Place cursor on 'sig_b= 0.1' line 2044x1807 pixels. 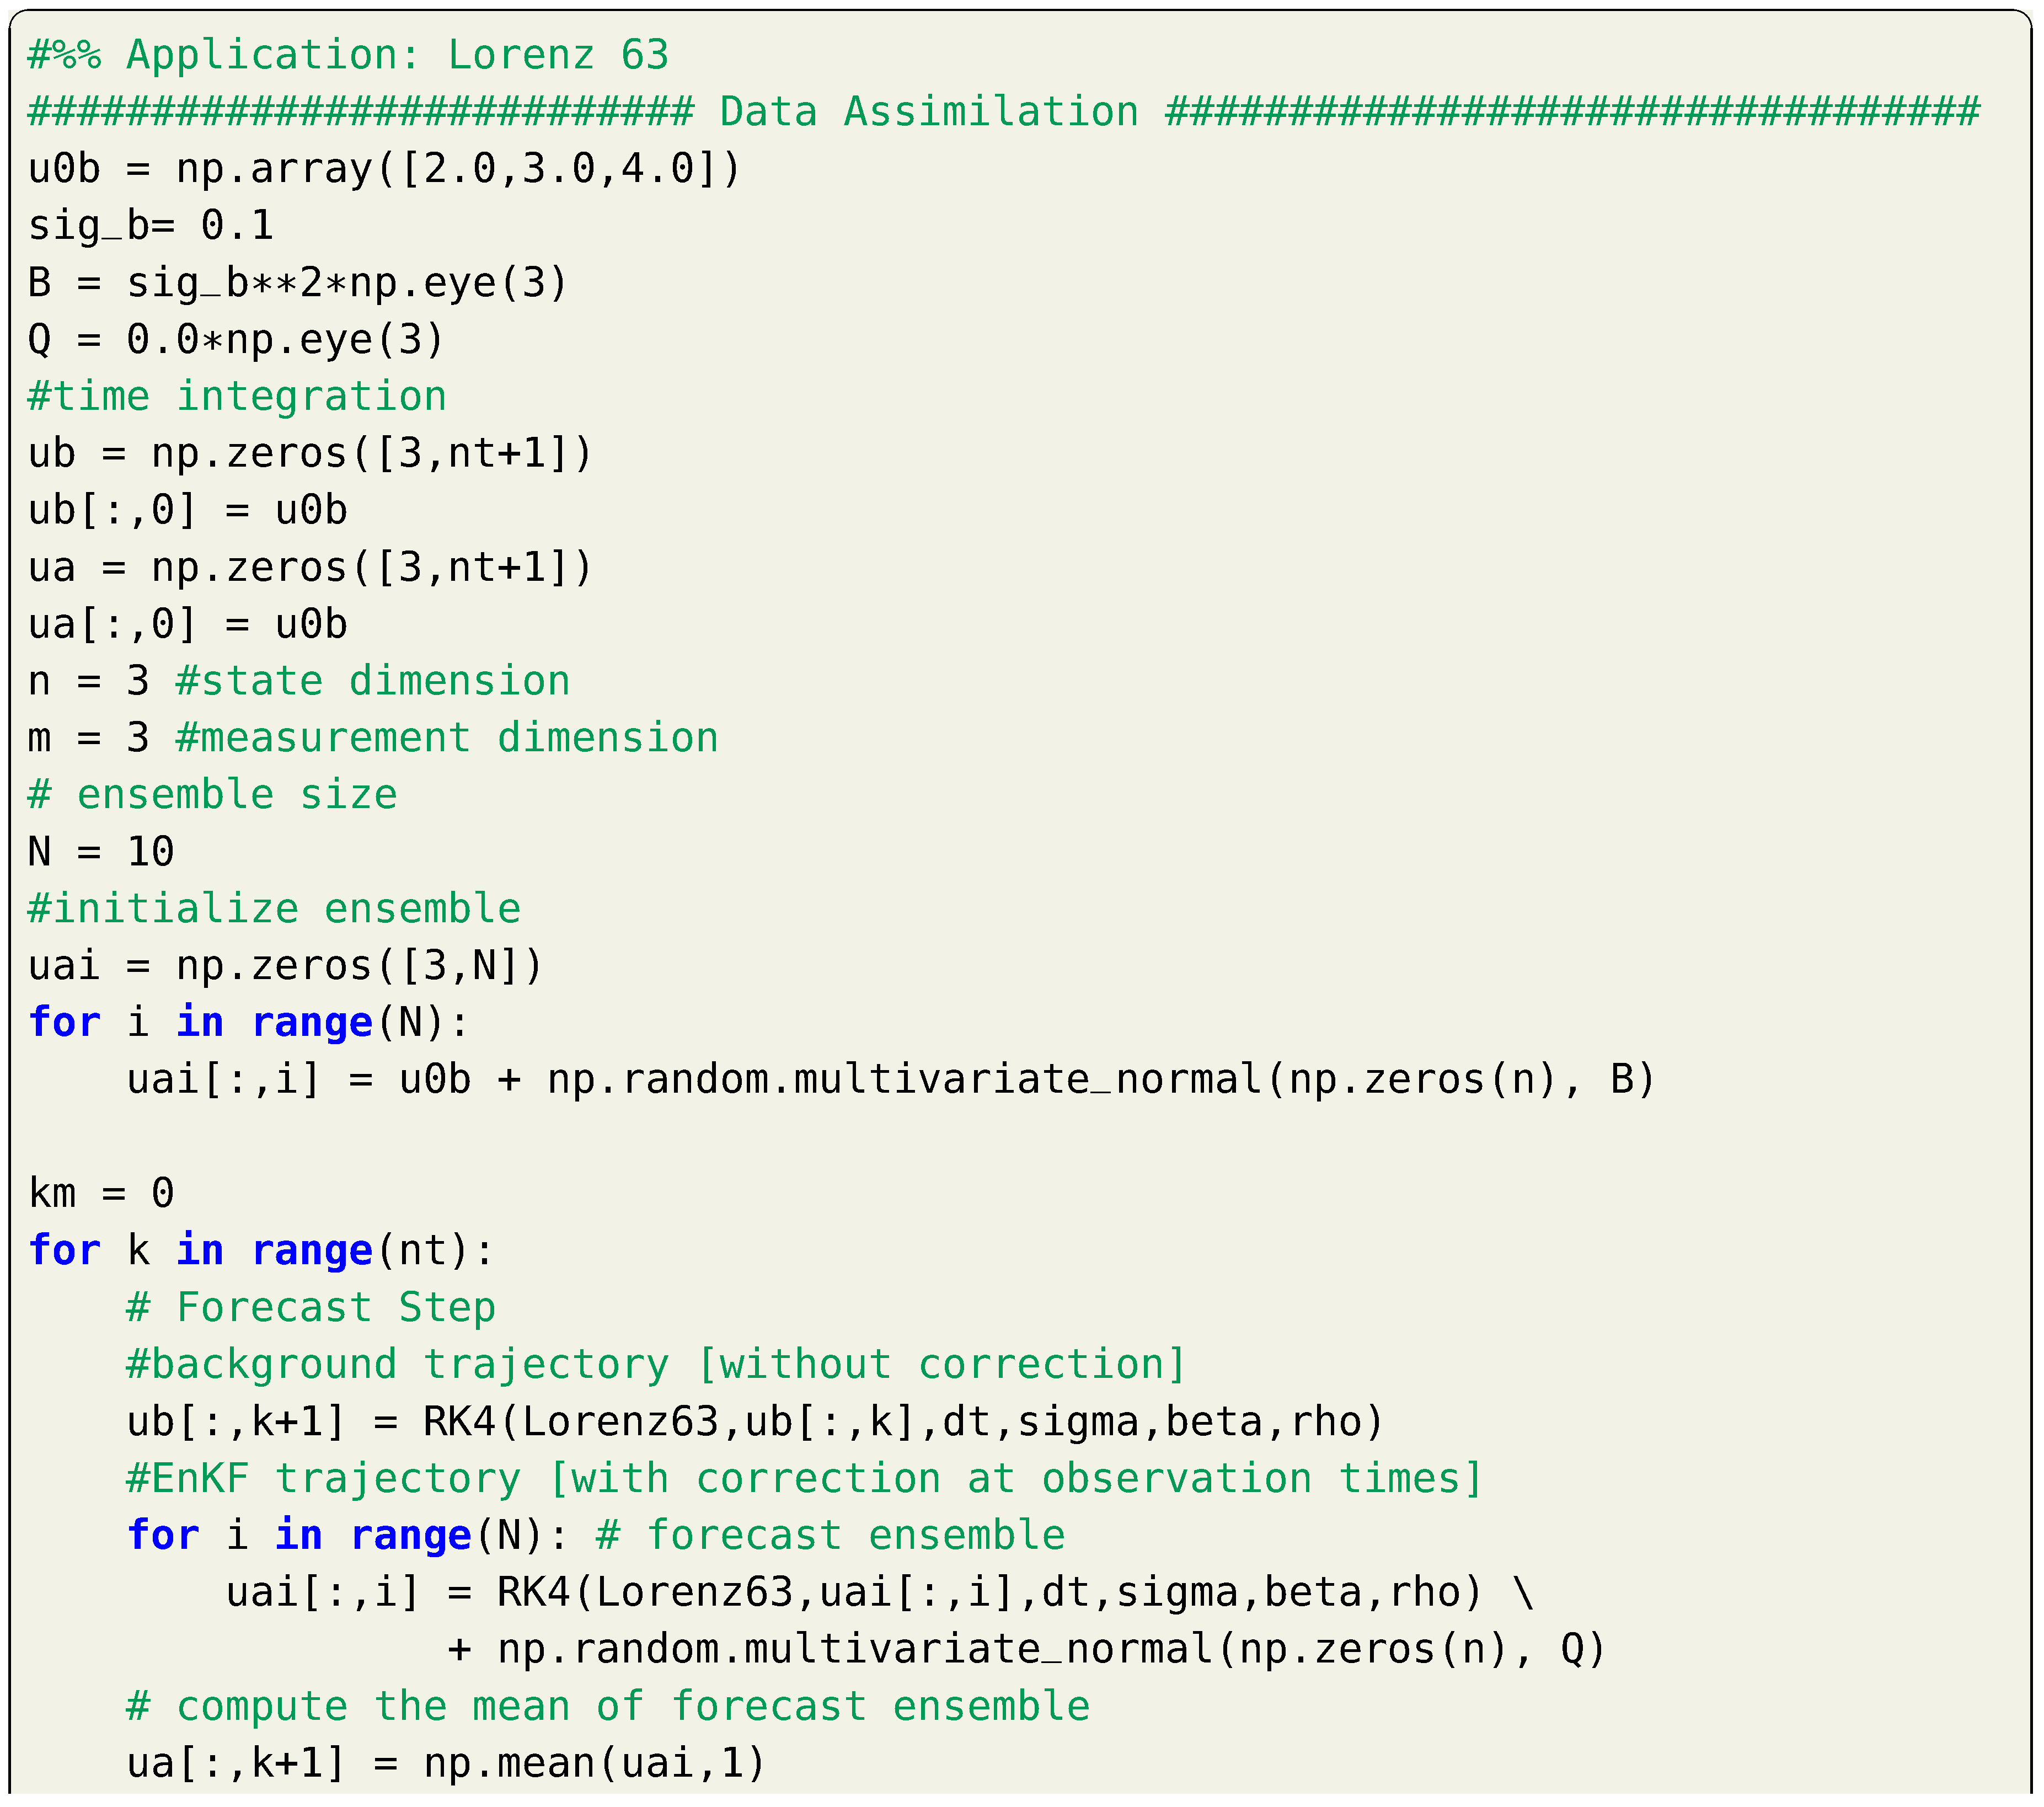click(150, 225)
